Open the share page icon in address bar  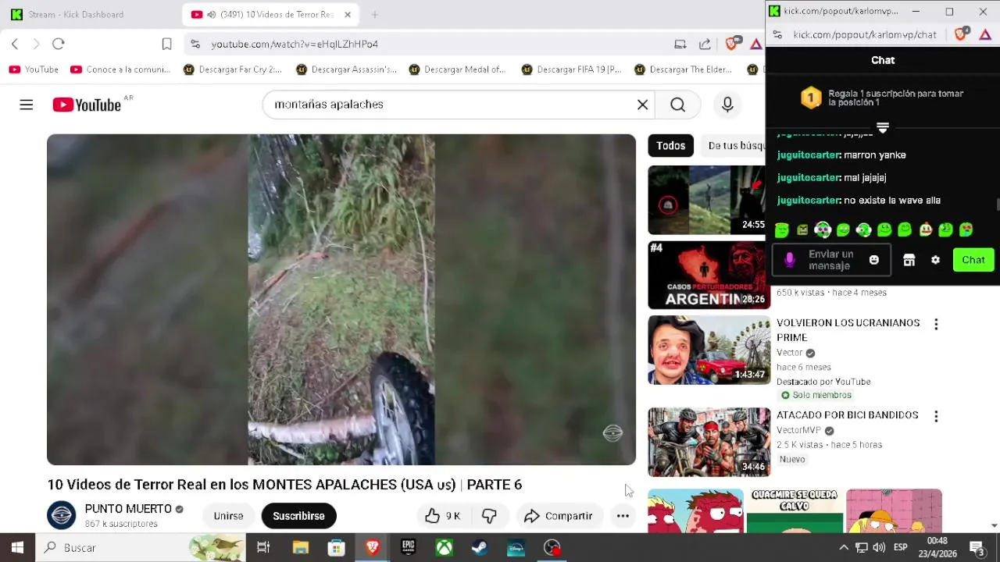point(705,44)
